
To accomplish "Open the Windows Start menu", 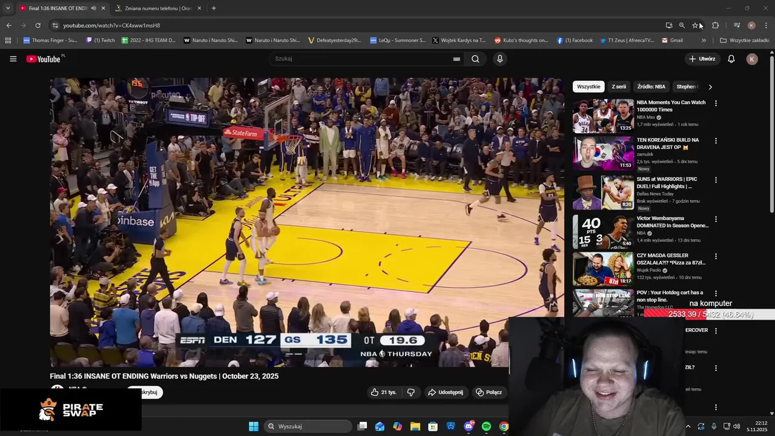I will coord(254,426).
